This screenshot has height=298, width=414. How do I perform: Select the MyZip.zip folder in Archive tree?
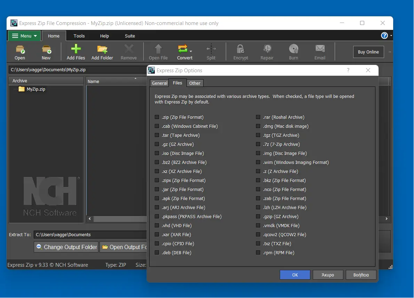[x=32, y=89]
